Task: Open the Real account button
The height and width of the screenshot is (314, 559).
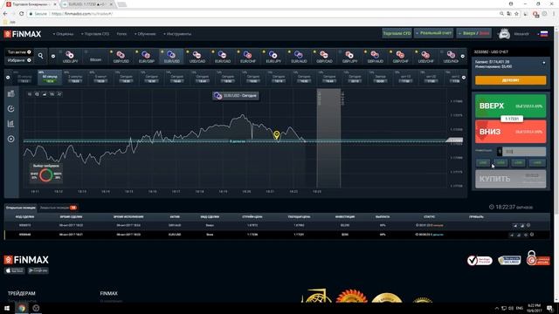Action: point(433,33)
